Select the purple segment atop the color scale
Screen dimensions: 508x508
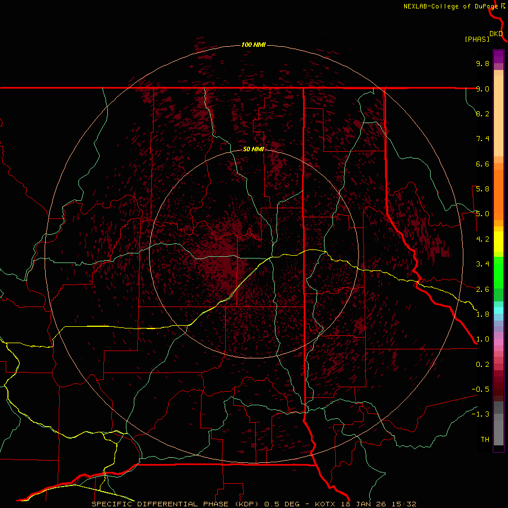click(x=498, y=56)
